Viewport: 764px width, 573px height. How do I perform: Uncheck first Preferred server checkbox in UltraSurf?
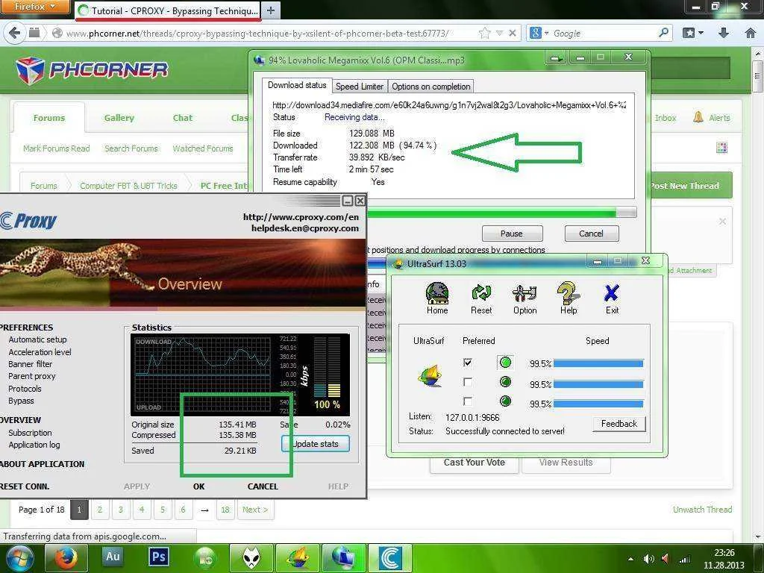[x=468, y=363]
